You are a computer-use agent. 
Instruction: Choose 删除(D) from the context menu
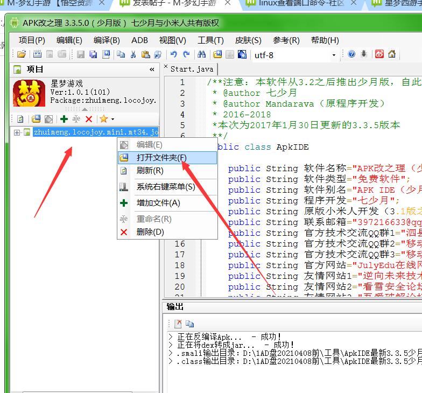pos(150,232)
